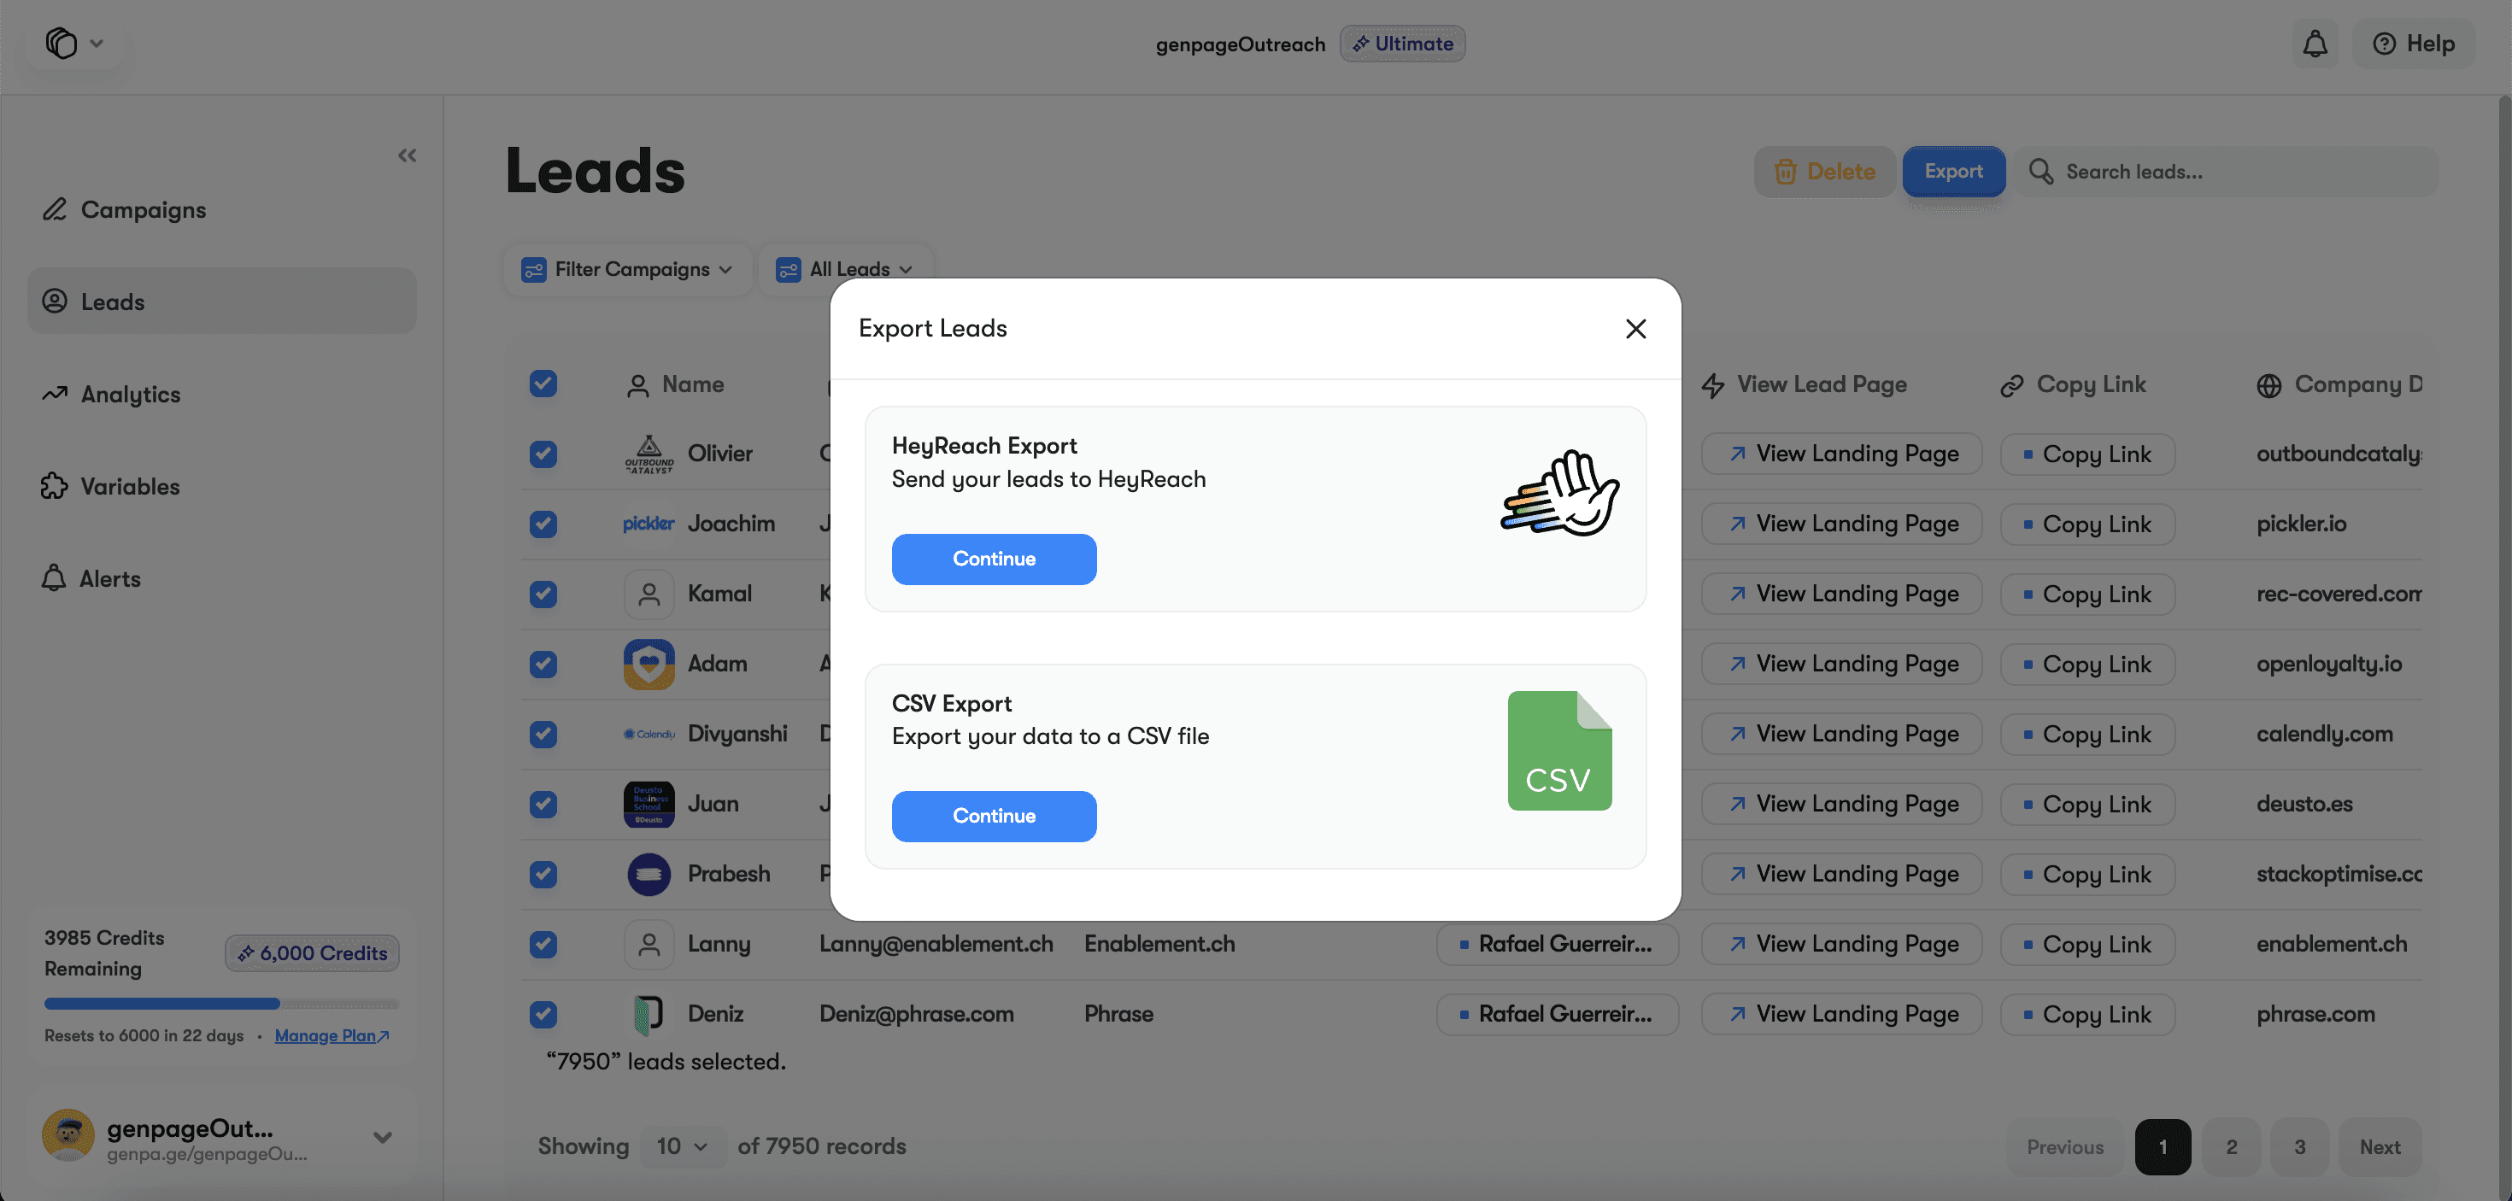This screenshot has width=2512, height=1201.
Task: Uncheck the select-all header checkbox
Action: tap(543, 384)
